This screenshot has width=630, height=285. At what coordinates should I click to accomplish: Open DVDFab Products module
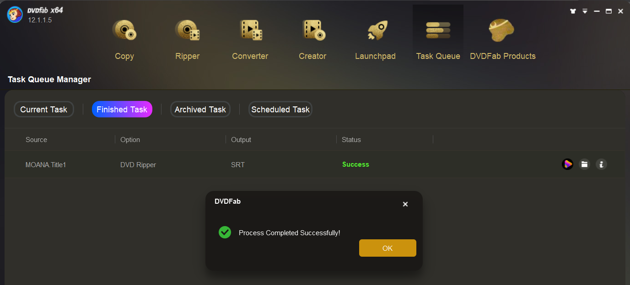[x=502, y=40]
